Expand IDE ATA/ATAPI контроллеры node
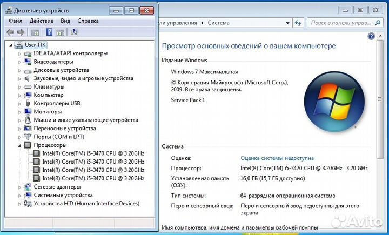The image size is (389, 235). (19, 53)
